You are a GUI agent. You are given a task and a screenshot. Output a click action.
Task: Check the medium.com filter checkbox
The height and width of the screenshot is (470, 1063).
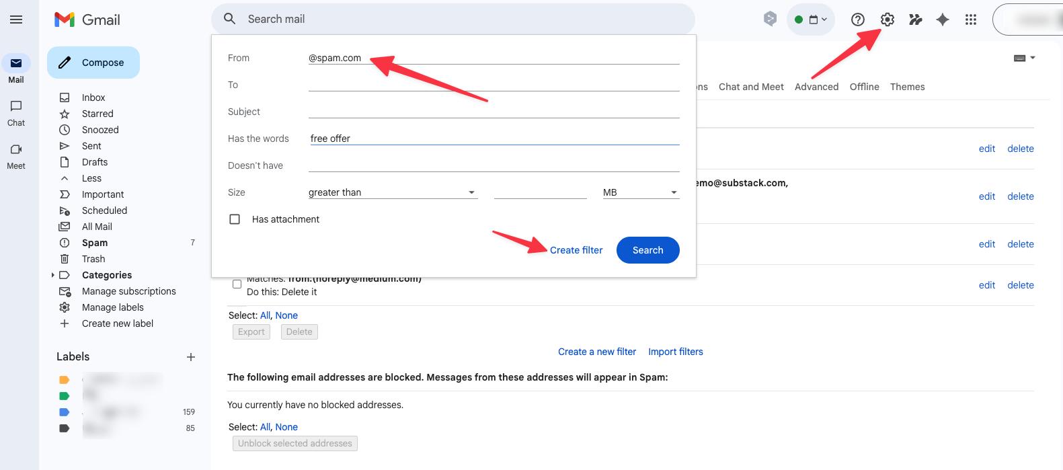(x=237, y=284)
